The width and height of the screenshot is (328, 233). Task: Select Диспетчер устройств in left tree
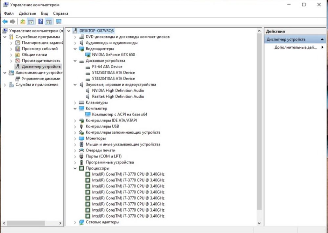pyautogui.click(x=41, y=67)
